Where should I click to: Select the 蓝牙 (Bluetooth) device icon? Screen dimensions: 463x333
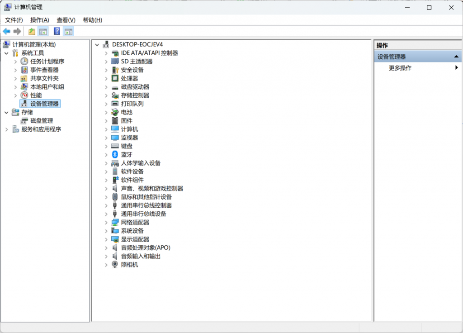coord(115,155)
